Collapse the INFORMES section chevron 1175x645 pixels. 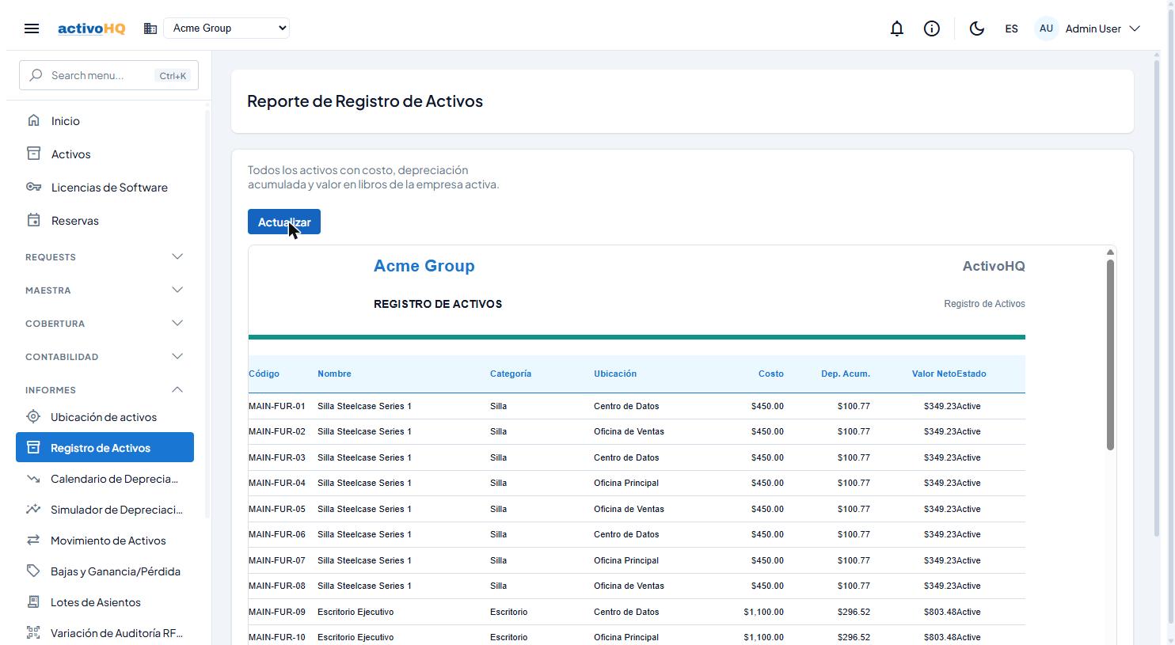click(x=177, y=389)
